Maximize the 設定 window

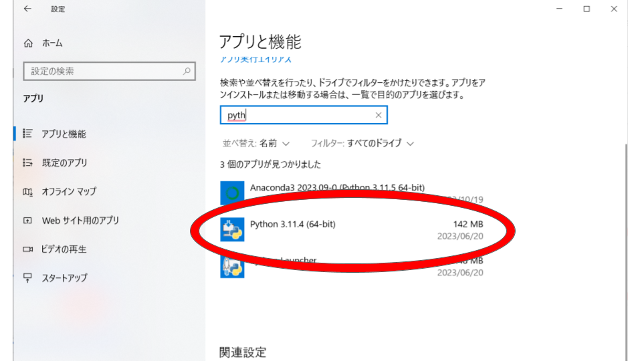tap(586, 9)
